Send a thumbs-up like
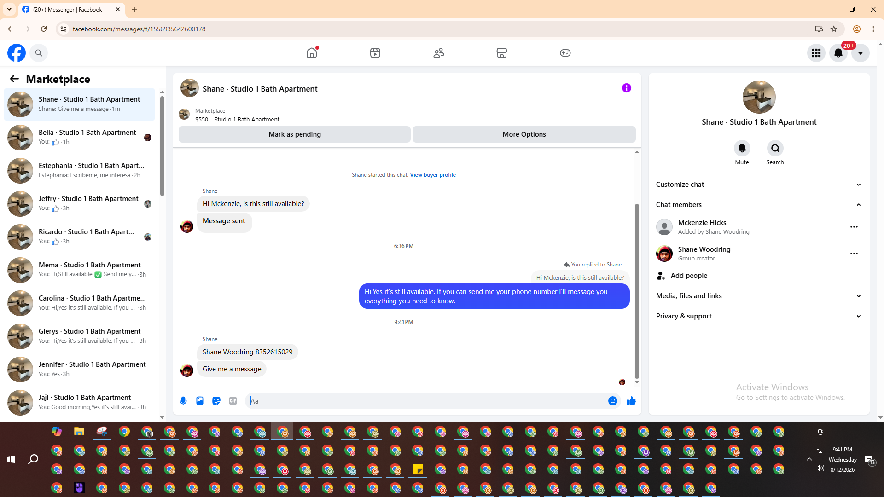 (631, 401)
